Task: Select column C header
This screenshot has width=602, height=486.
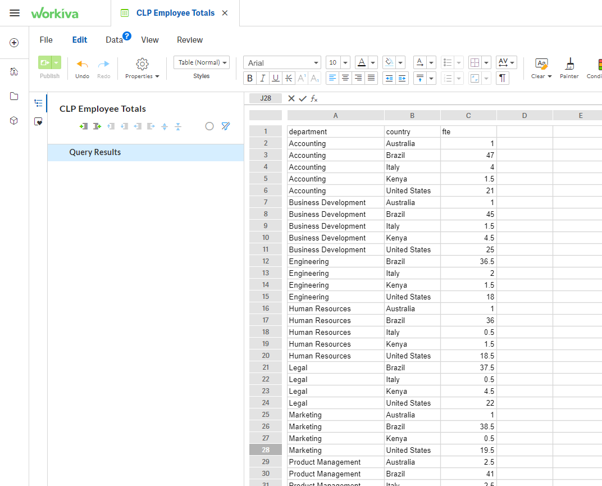Action: (468, 115)
